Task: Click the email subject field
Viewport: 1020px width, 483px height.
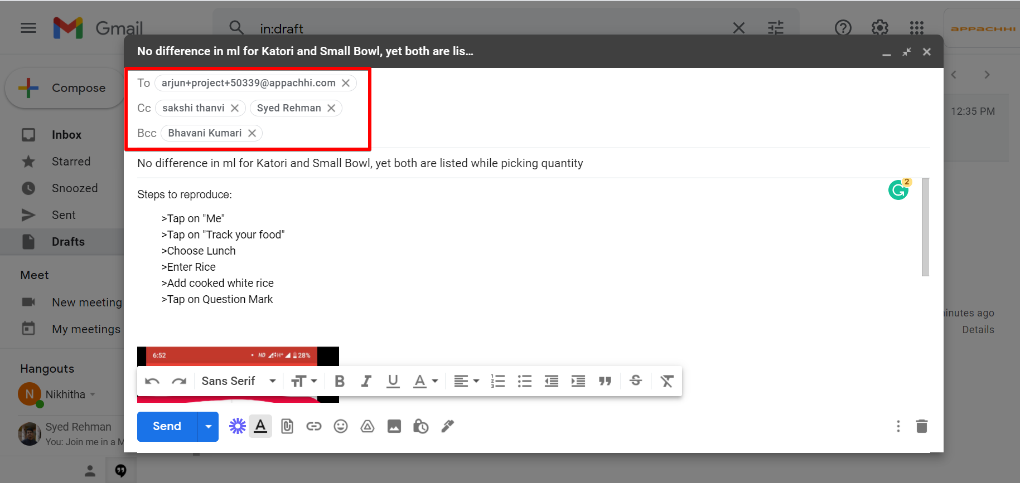Action: coord(533,163)
